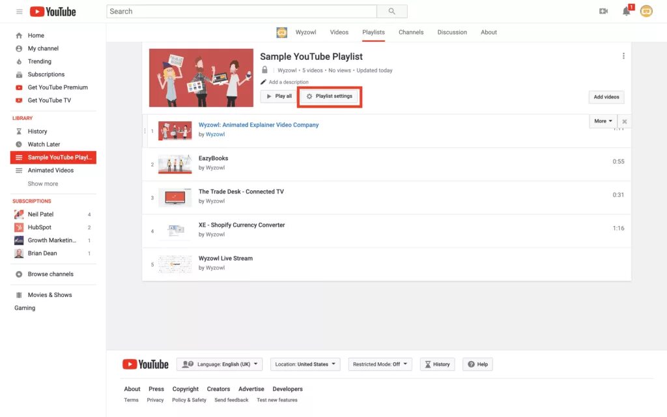The height and width of the screenshot is (417, 667).
Task: Switch to the Playlists tab
Action: coord(373,33)
